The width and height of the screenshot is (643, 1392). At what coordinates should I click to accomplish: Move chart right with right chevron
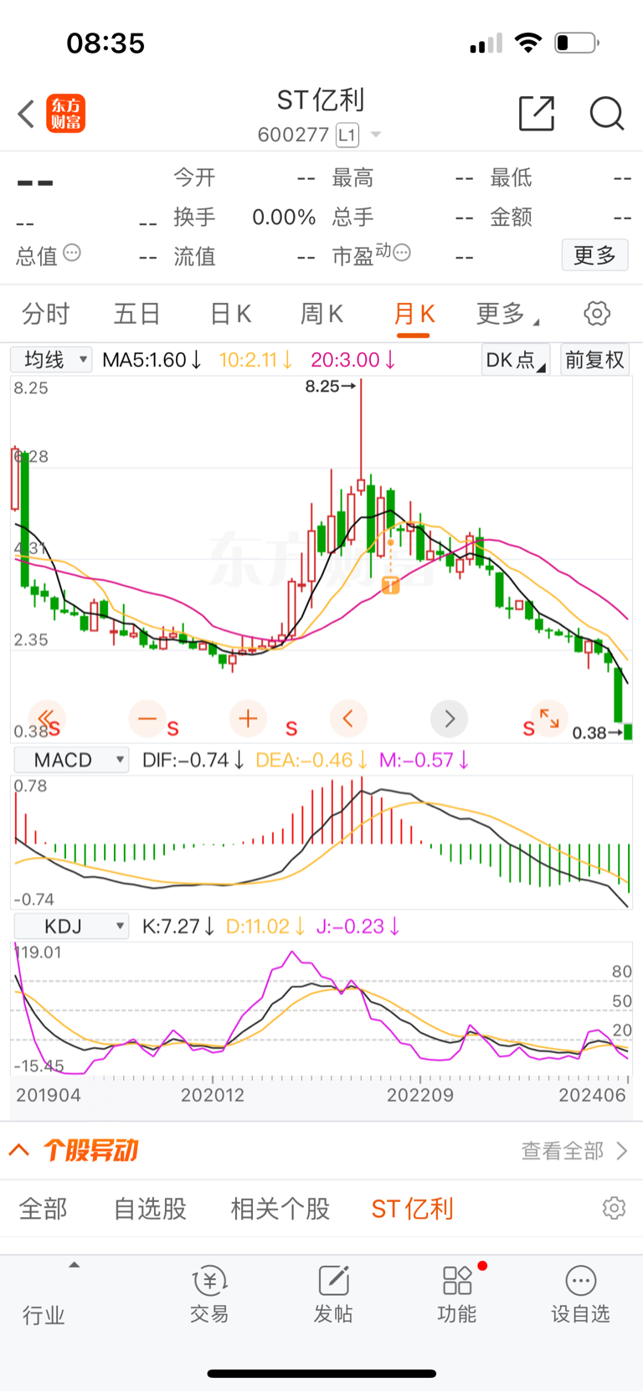pyautogui.click(x=449, y=718)
